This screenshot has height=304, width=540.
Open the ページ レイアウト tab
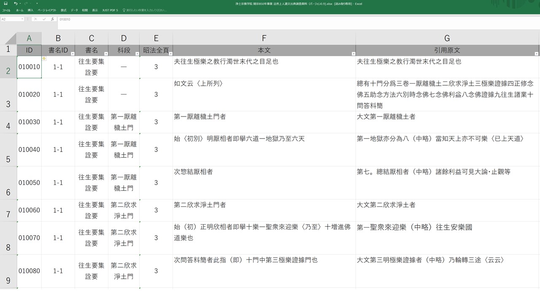47,10
